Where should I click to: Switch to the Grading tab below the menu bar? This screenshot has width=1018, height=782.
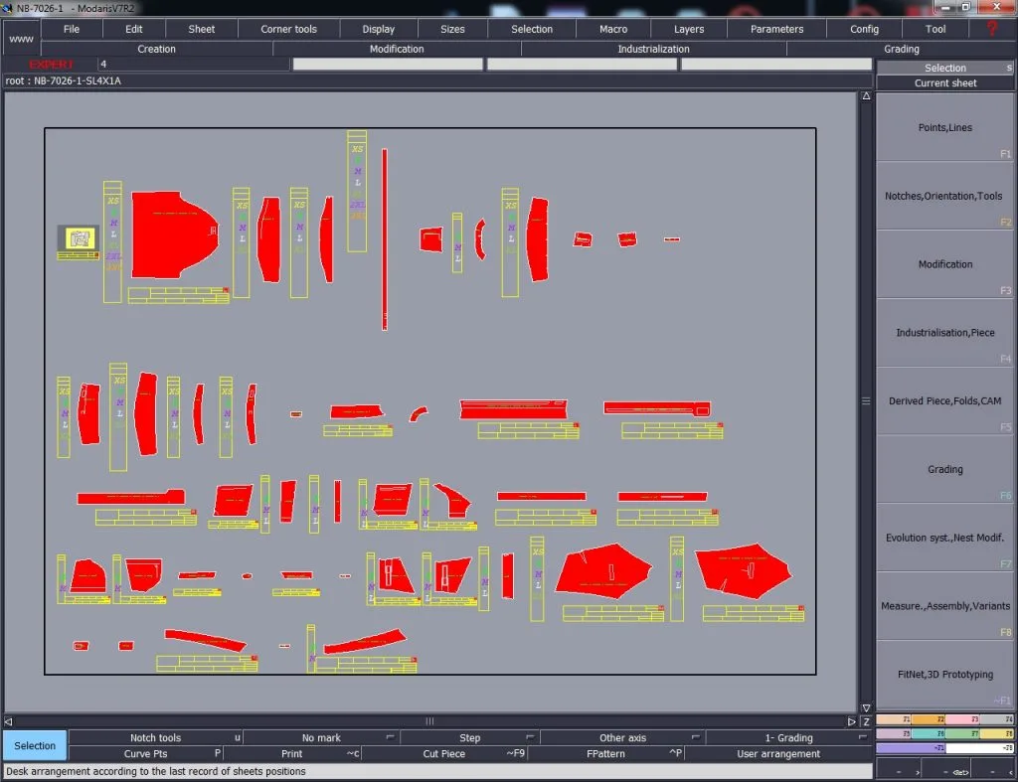[x=902, y=49]
